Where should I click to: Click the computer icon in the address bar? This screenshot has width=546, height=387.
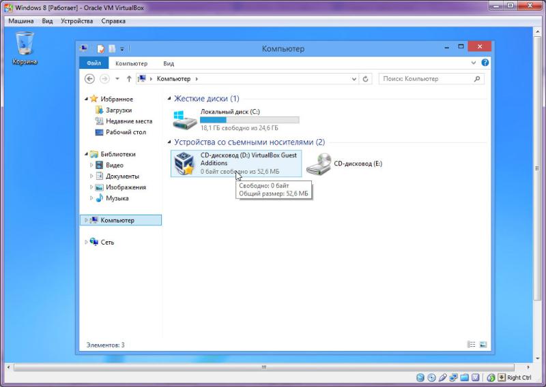tap(142, 78)
